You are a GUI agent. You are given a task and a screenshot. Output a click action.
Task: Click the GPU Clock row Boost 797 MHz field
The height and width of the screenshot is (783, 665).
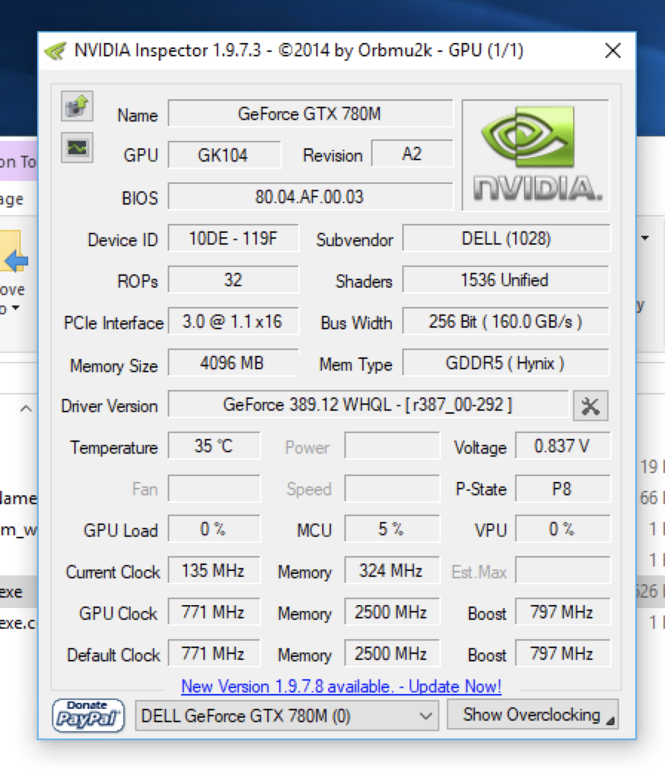(563, 612)
